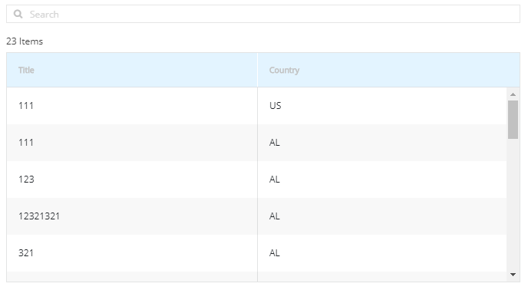
Task: Click the scrollbar down arrow
Action: (x=513, y=275)
